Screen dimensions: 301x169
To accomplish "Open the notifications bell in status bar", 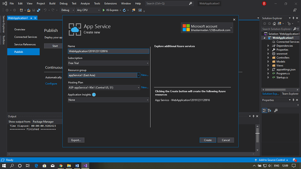I will click(x=294, y=160).
